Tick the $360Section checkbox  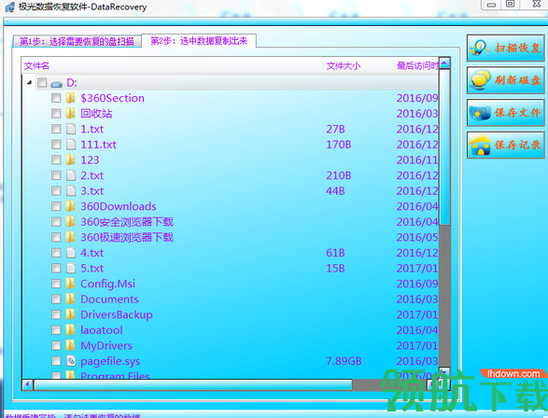(56, 98)
